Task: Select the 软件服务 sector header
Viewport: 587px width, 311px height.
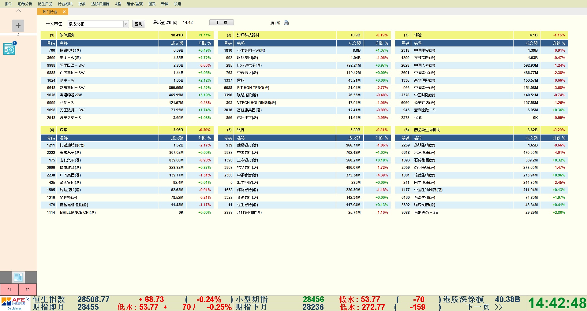Action: coord(127,35)
